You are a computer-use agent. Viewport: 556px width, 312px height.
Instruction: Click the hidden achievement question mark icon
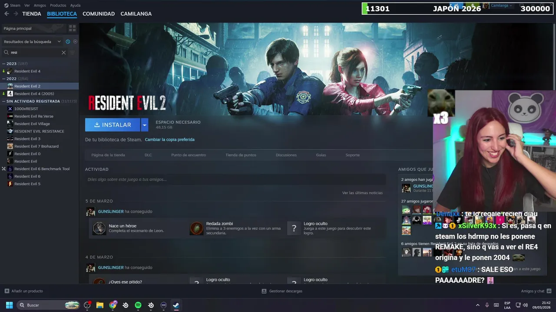coord(294,228)
